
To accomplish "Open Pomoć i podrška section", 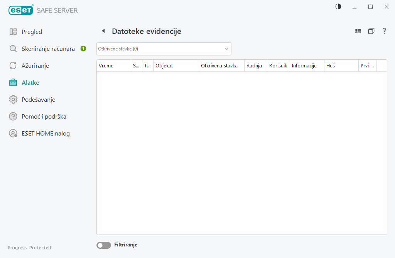I will pos(47,117).
